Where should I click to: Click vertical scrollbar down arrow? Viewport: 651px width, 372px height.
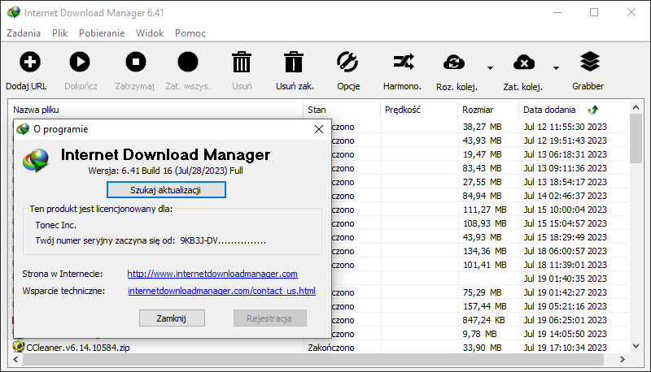(636, 346)
